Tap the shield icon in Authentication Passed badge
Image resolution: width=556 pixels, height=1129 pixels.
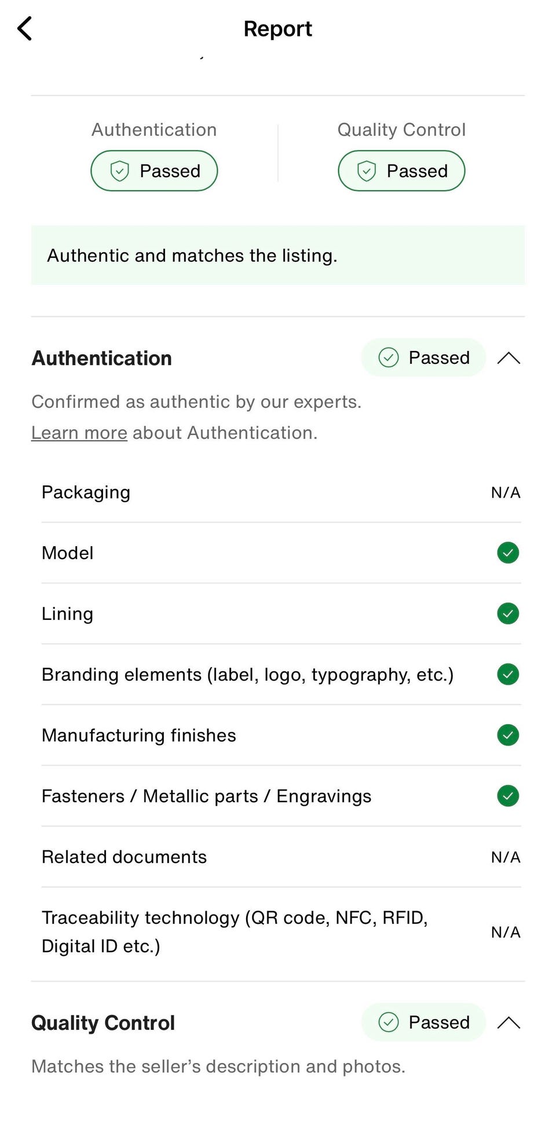click(119, 171)
